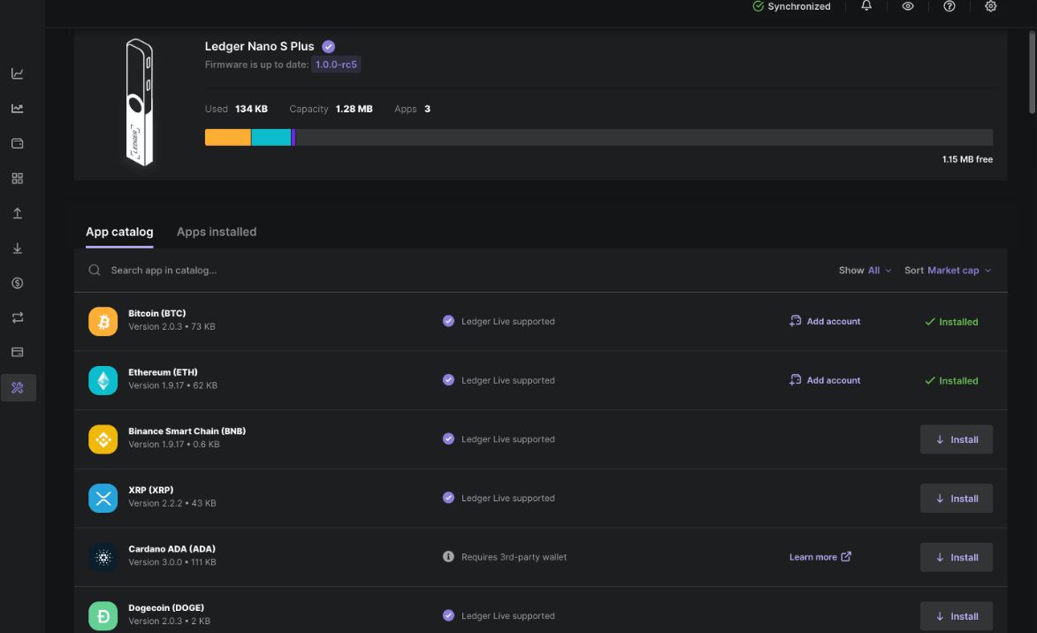
Task: Open the Swap arrows icon in sidebar
Action: tap(17, 317)
